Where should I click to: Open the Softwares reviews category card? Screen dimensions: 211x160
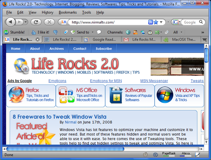[x=130, y=96]
